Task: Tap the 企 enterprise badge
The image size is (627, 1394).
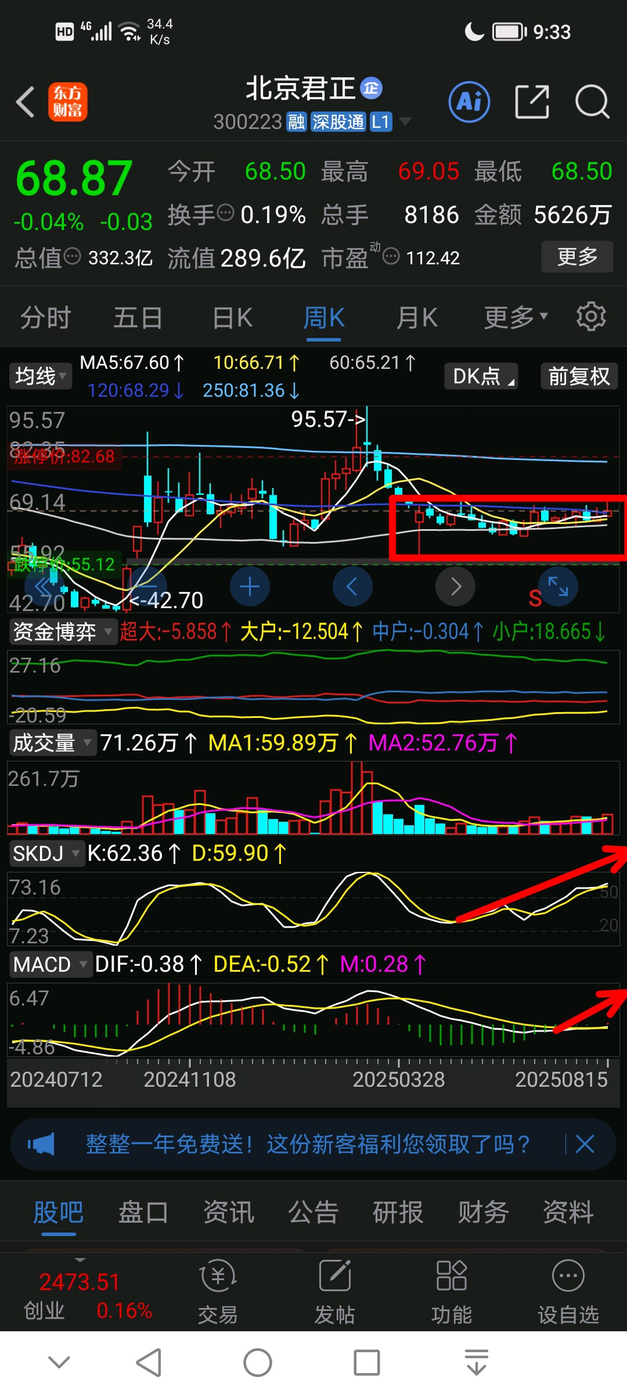Action: (372, 88)
